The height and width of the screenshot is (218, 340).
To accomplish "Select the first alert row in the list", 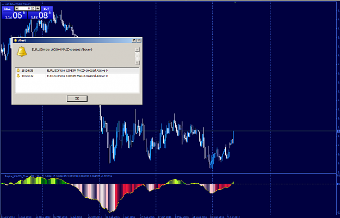I will [x=77, y=71].
